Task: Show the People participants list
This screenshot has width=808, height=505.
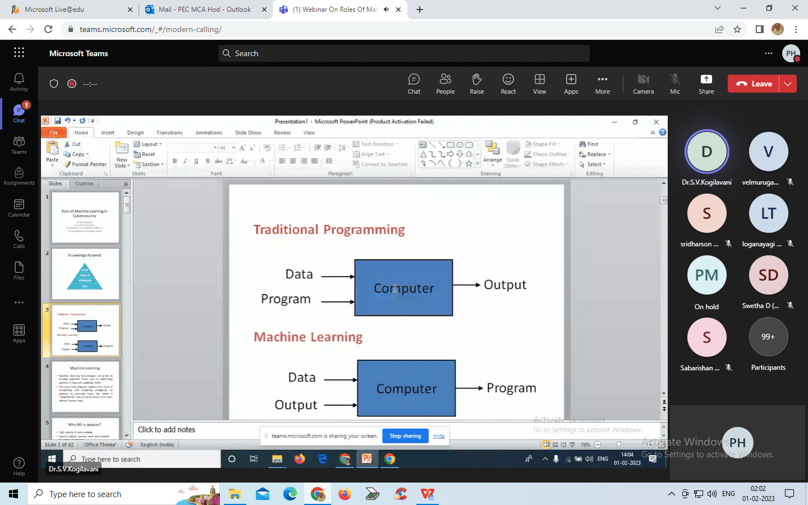Action: [446, 84]
